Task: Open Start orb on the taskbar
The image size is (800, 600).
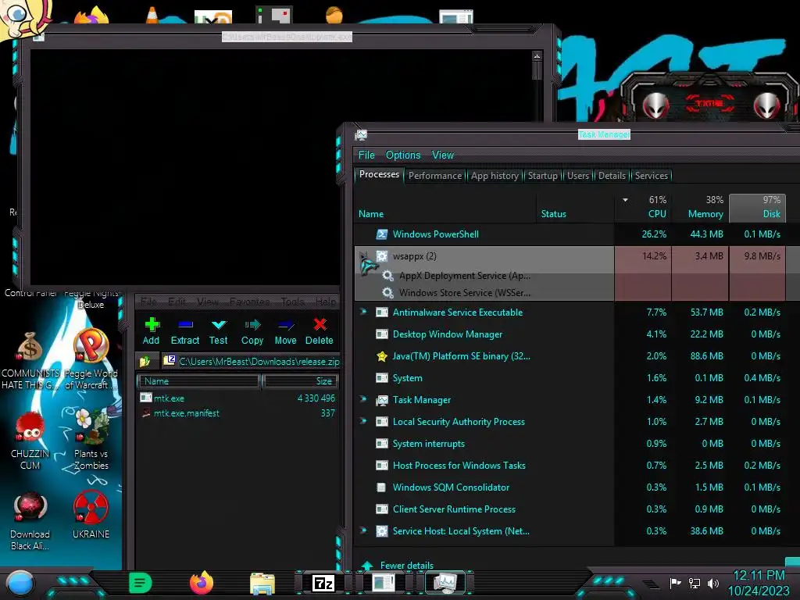Action: (x=20, y=583)
